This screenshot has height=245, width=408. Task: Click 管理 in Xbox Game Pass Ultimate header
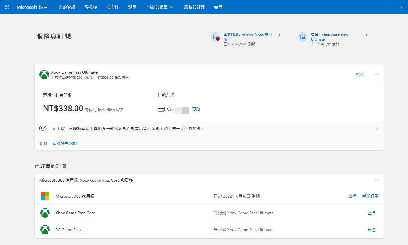(360, 75)
